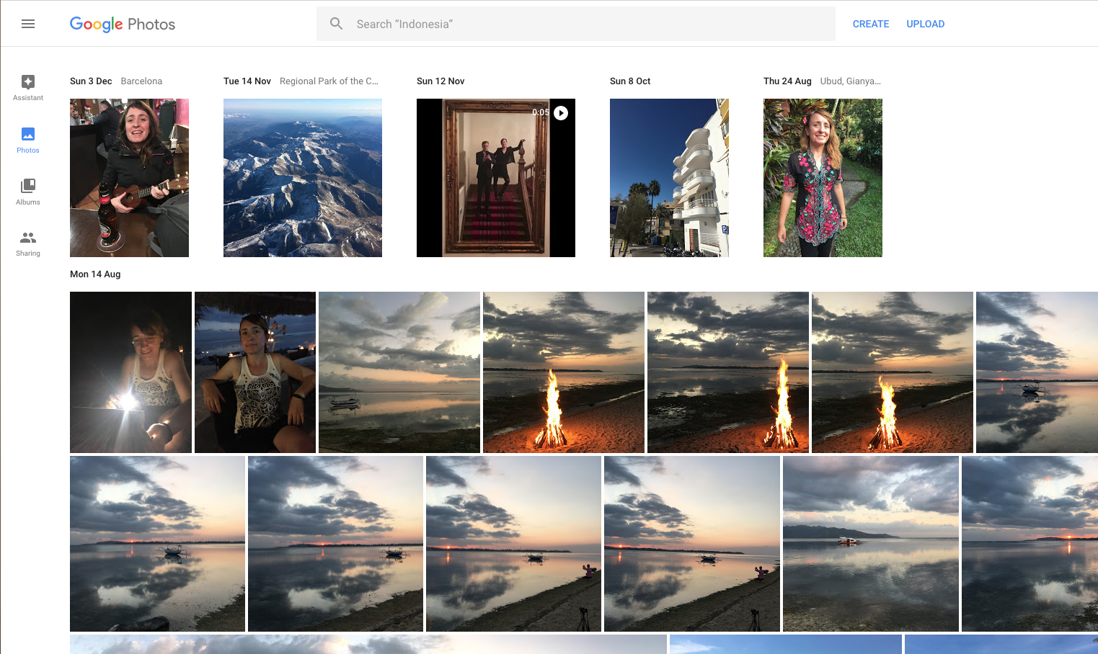Click the UPLOAD button
Viewport: 1098px width, 654px height.
click(x=925, y=24)
